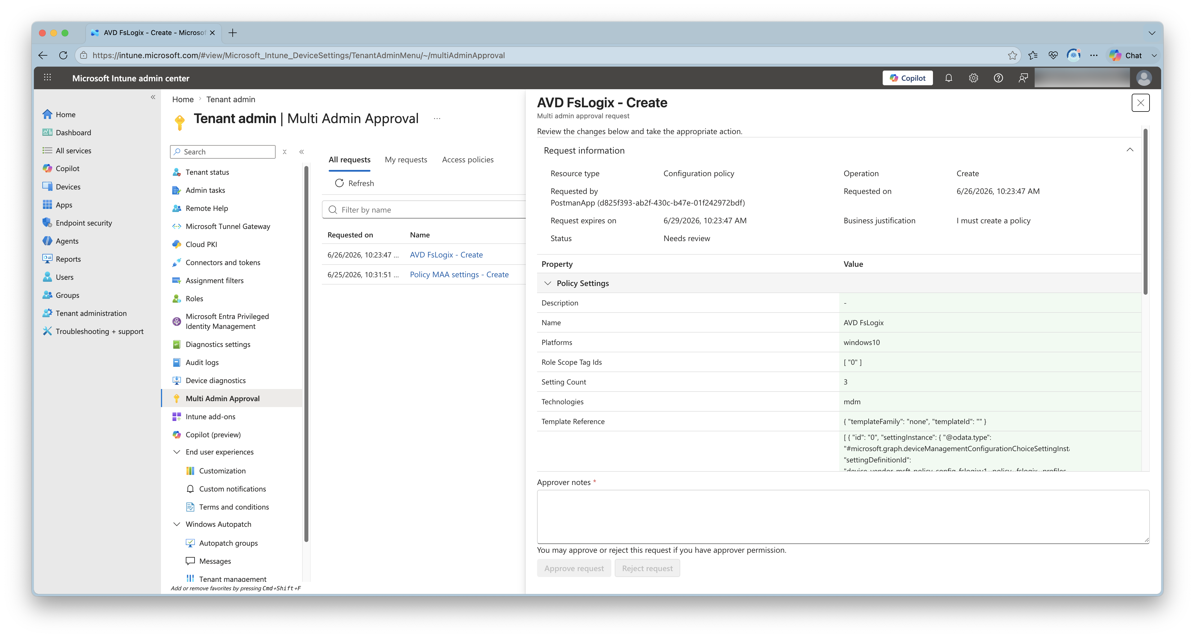Open the app launcher waffle menu
The width and height of the screenshot is (1195, 638).
tap(47, 78)
